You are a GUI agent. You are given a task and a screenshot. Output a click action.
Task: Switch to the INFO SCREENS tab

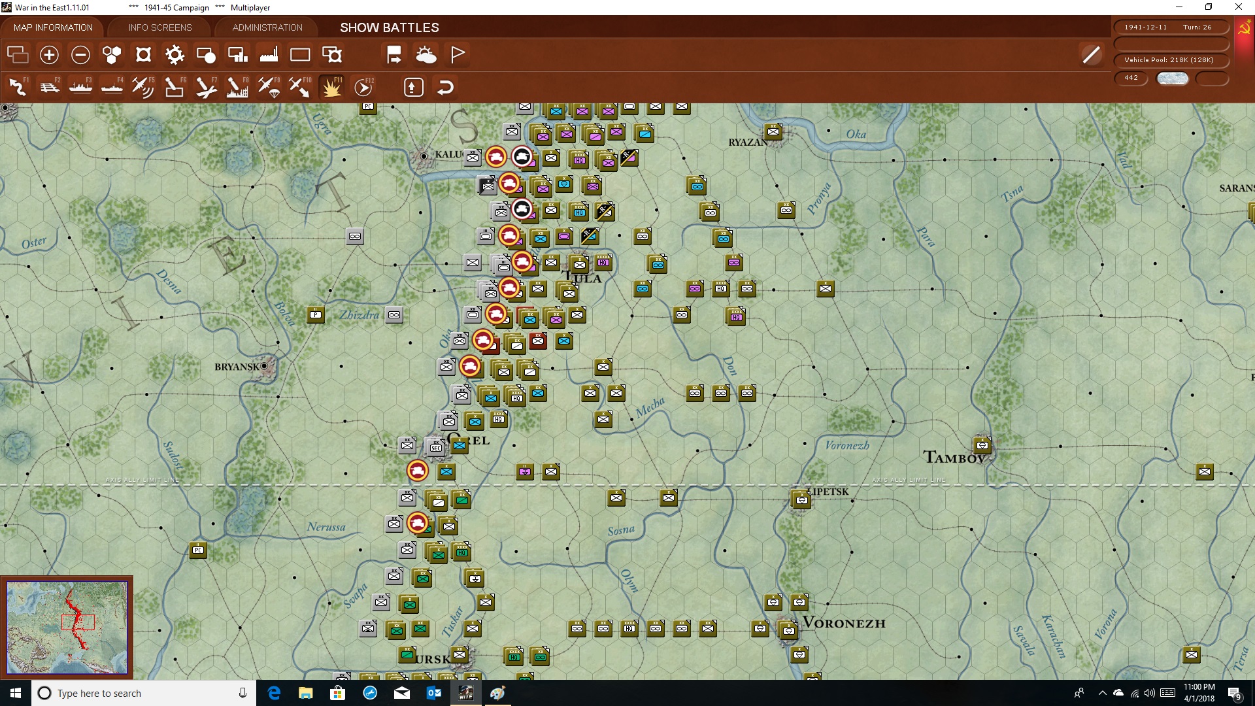[x=160, y=27]
